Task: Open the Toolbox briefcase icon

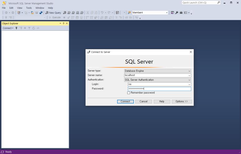Action: pos(181,13)
